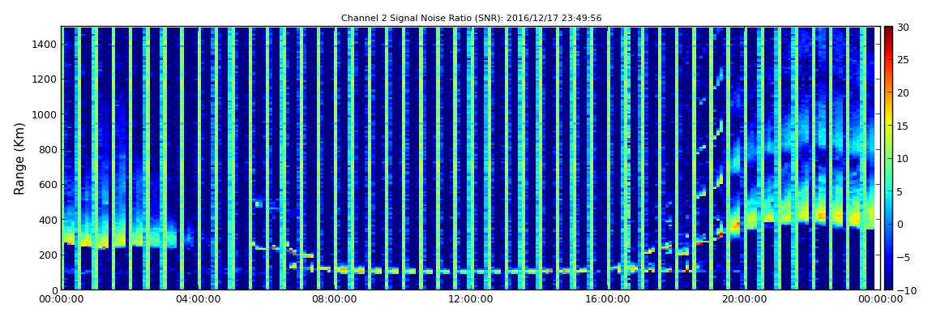This screenshot has width=932, height=330.
Task: Click the 'Range (Km)' y-axis label
Action: [x=19, y=158]
